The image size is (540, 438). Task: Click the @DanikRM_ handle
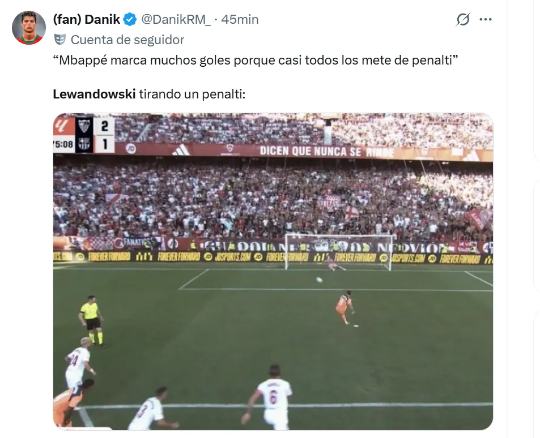coord(176,20)
